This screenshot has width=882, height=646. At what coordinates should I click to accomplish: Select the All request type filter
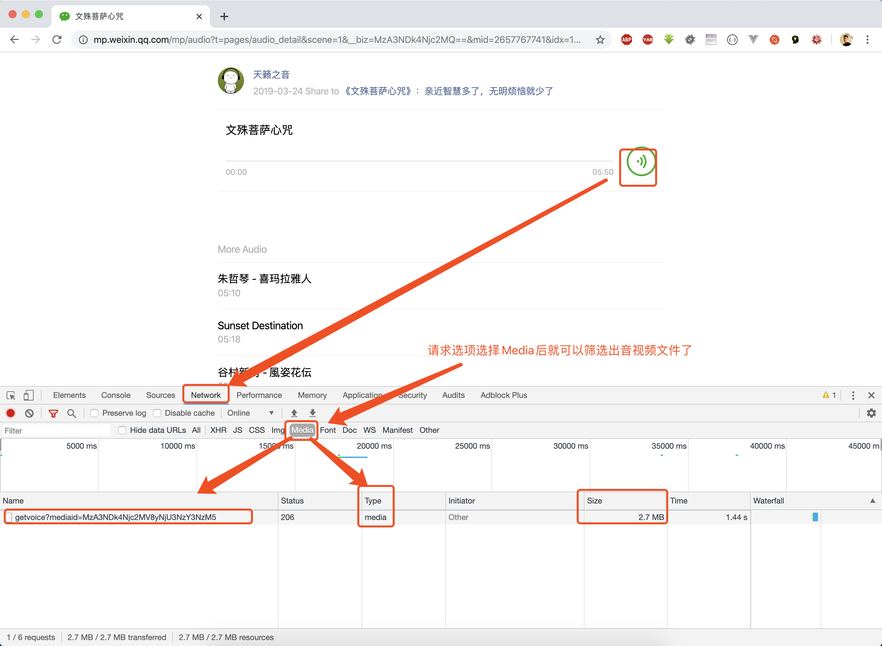pyautogui.click(x=196, y=430)
